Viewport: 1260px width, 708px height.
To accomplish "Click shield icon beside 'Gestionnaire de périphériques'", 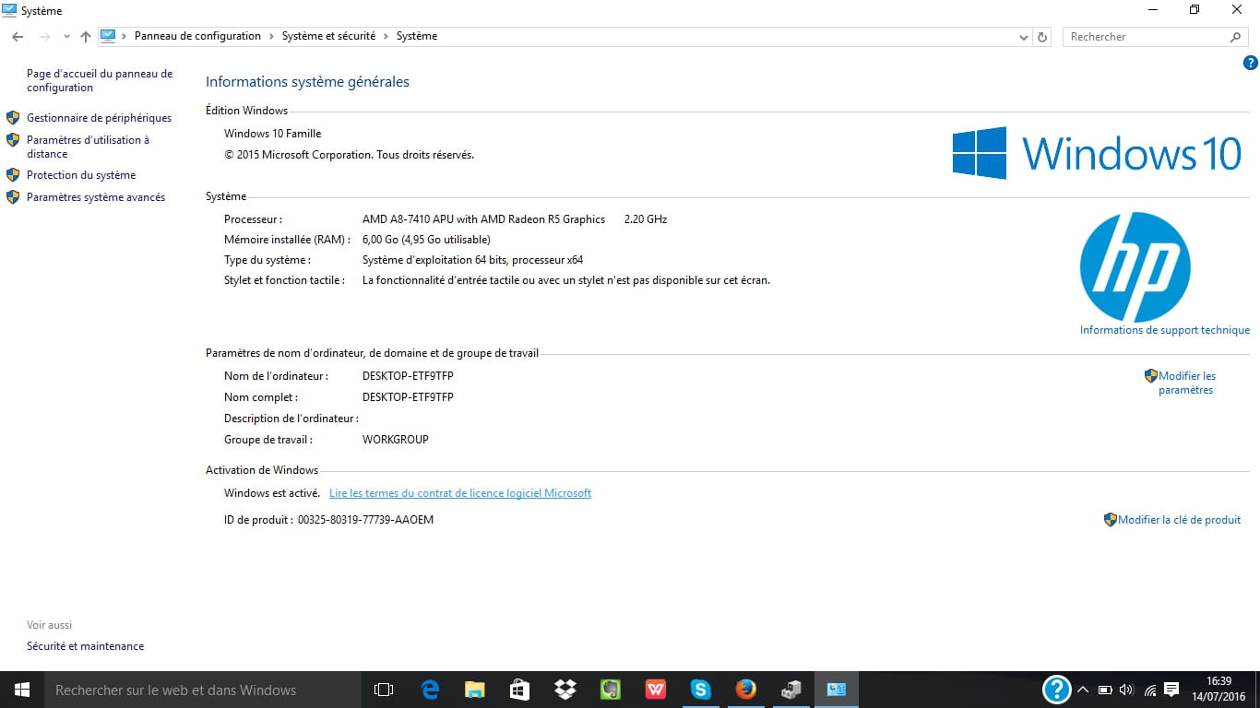I will point(13,118).
